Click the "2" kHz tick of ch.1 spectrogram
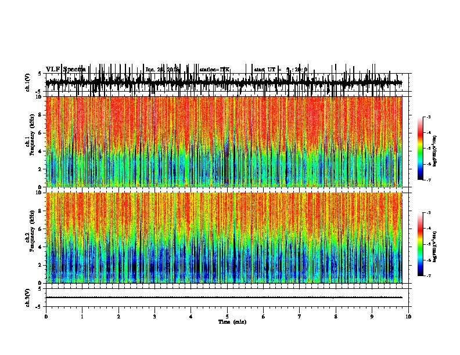Viewport: 460px width, 355px height. (40, 169)
